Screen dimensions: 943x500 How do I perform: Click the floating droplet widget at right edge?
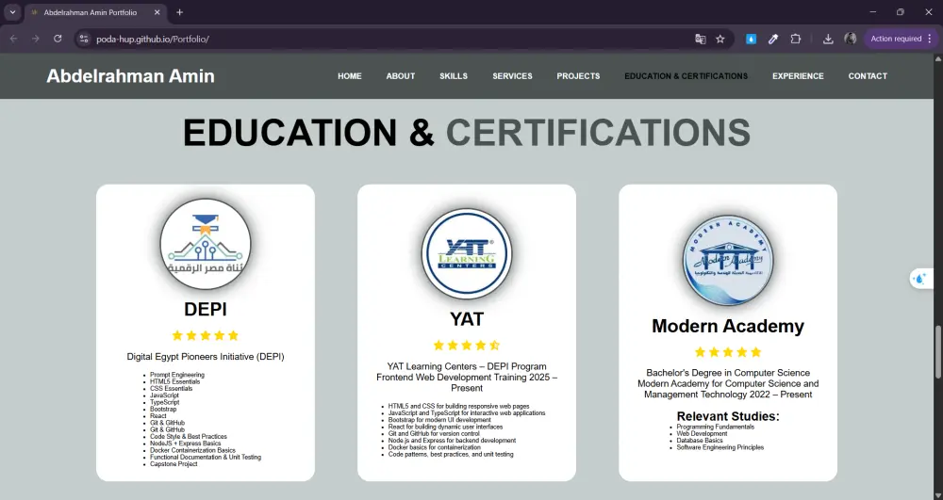[920, 279]
